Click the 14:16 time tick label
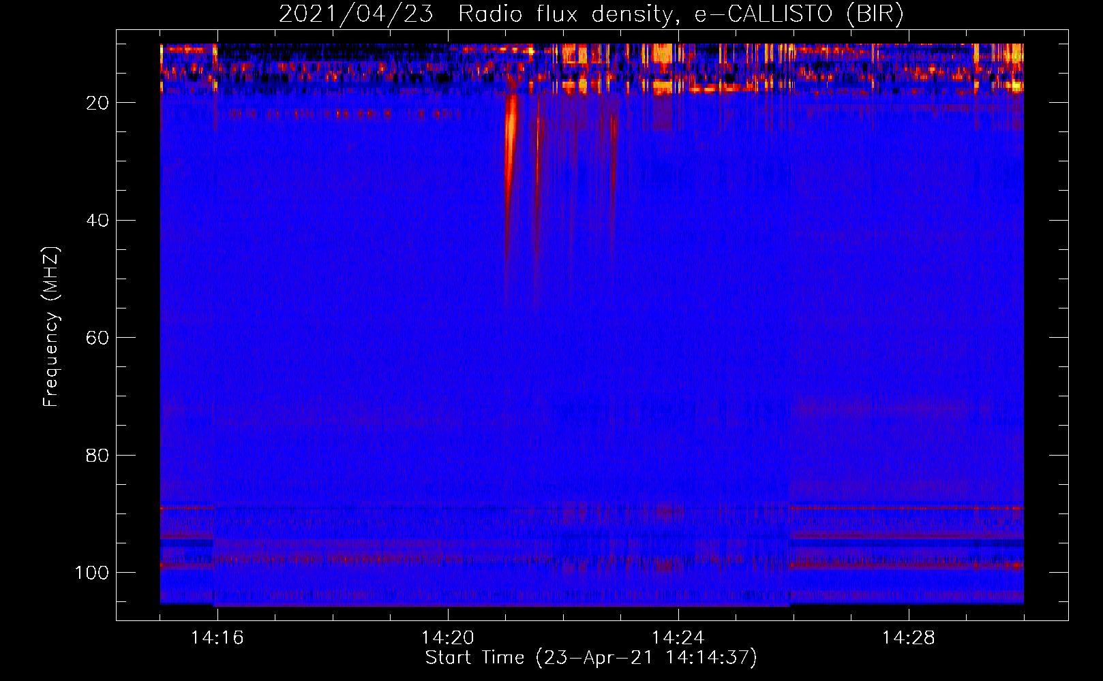The image size is (1103, 681). (217, 638)
